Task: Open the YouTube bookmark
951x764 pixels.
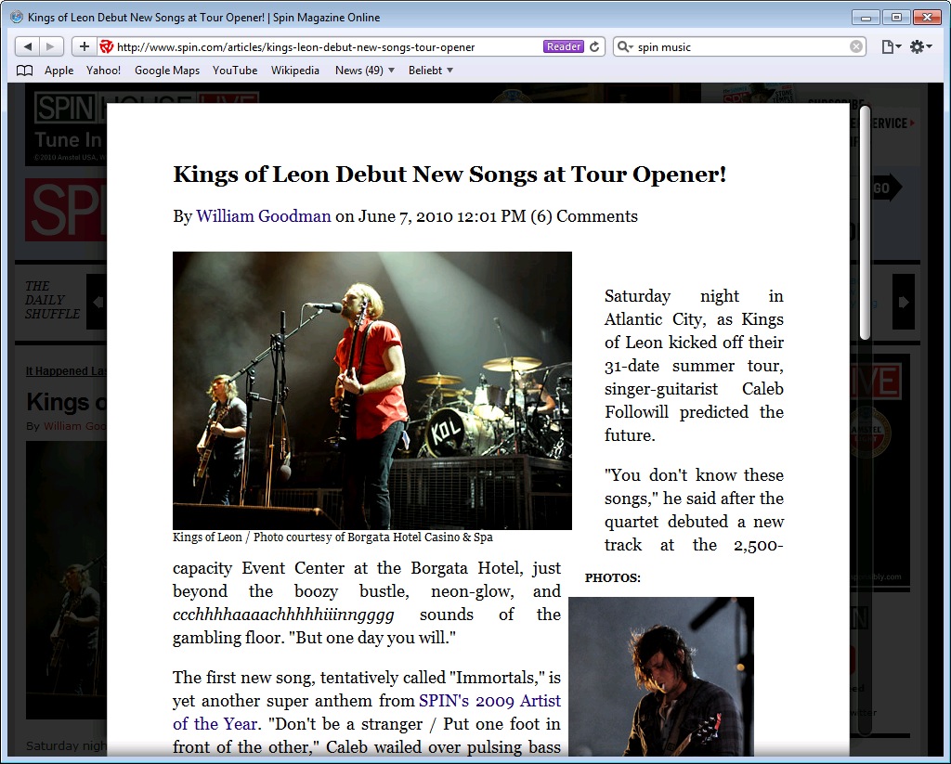Action: click(235, 70)
